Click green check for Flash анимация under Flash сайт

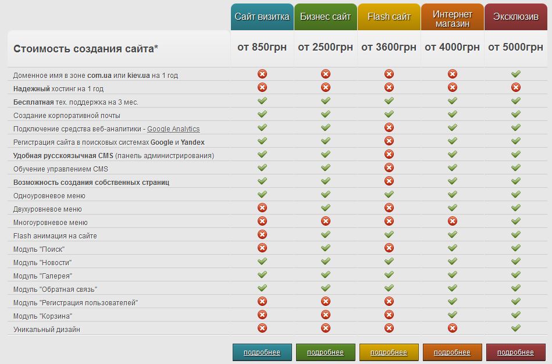[x=389, y=234]
